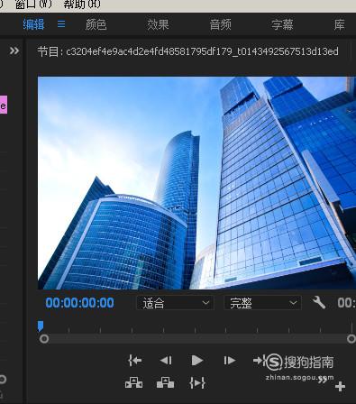
Task: Open the 帮助(H) menu
Action: [x=82, y=5]
